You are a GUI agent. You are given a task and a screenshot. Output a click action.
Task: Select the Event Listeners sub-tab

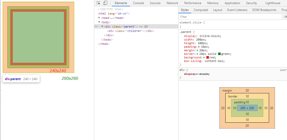(237, 10)
